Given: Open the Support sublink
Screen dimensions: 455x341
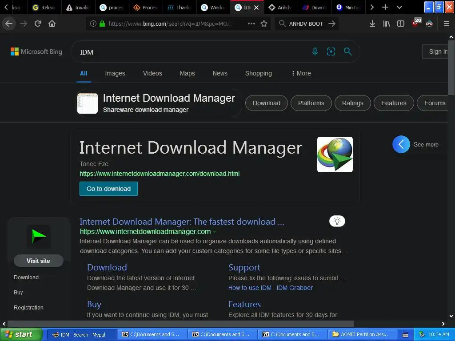Looking at the screenshot, I should [244, 267].
